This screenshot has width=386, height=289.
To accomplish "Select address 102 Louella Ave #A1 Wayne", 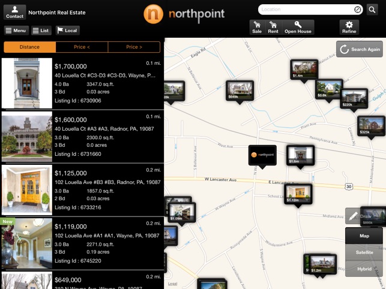I will [x=107, y=236].
